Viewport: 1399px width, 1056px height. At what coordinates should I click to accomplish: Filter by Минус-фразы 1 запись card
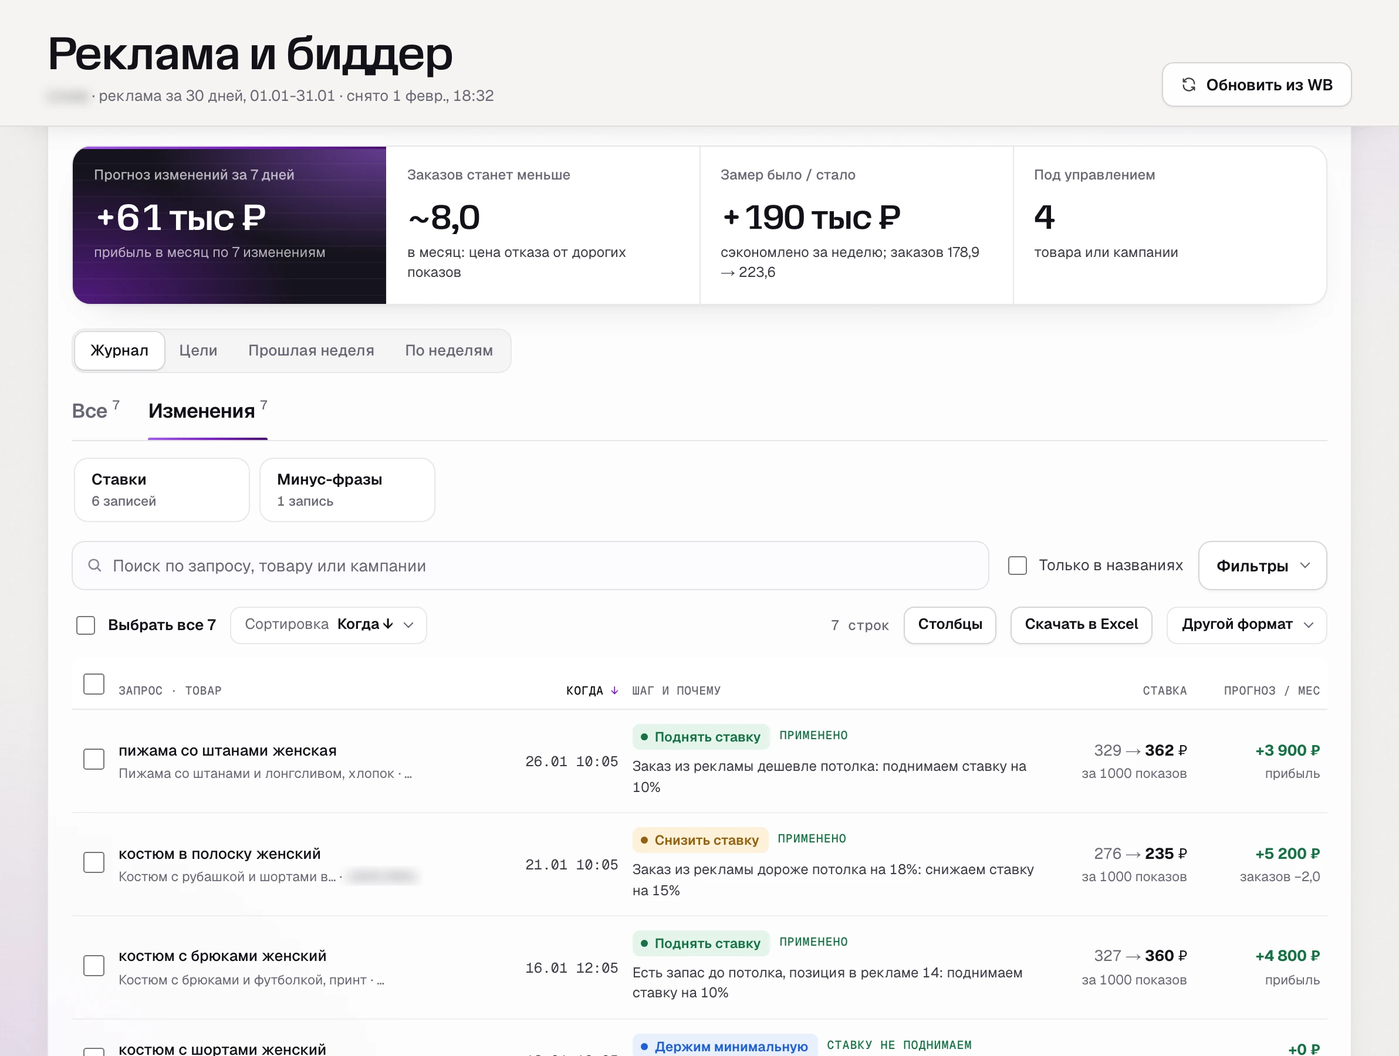point(347,489)
